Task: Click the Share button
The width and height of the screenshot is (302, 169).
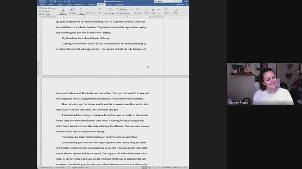Action: 180,5
